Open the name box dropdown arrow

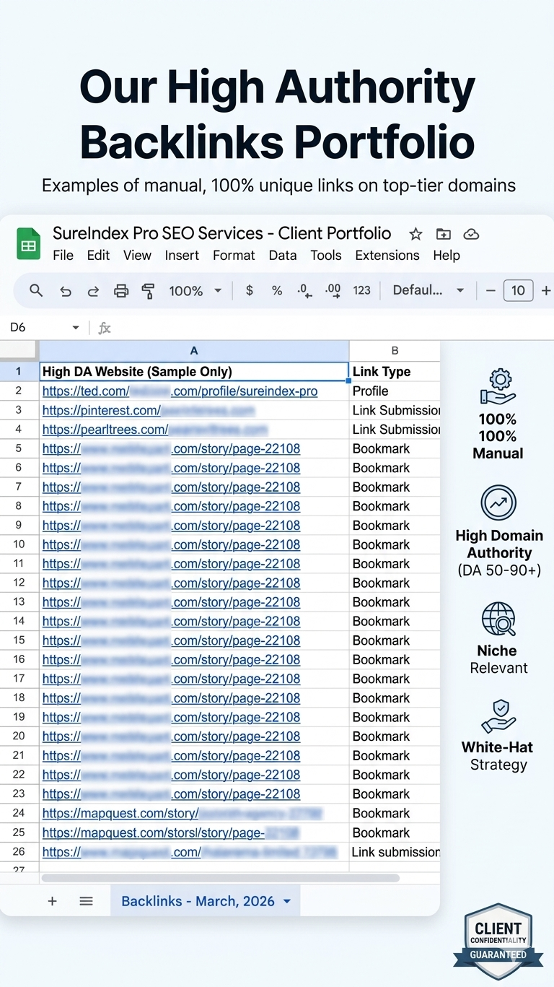[x=76, y=328]
